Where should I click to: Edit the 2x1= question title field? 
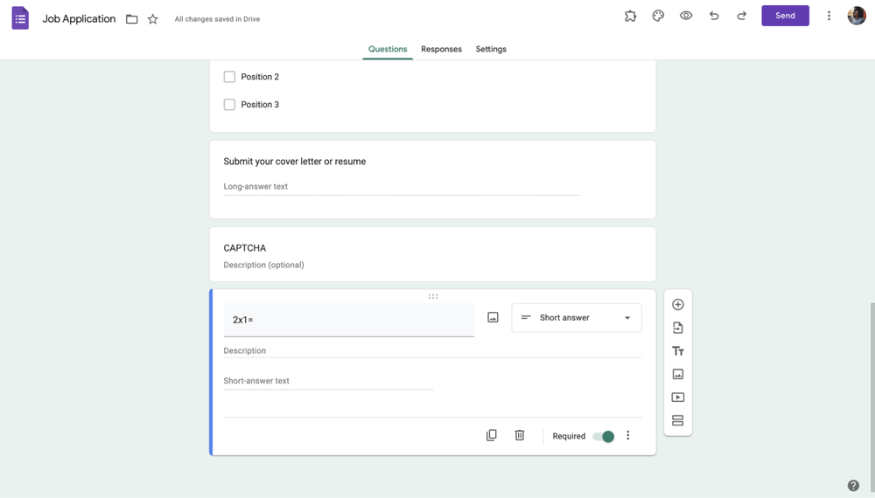click(x=349, y=320)
